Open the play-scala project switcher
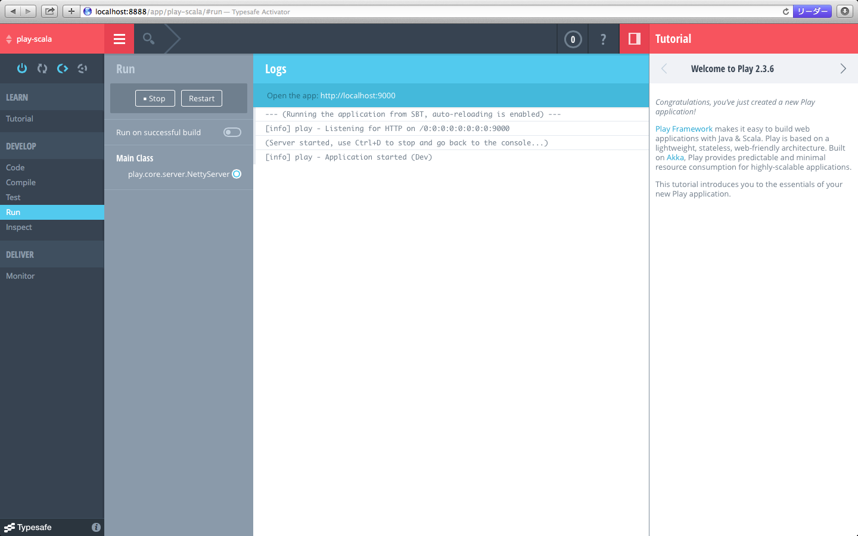The height and width of the screenshot is (536, 858). coord(52,39)
